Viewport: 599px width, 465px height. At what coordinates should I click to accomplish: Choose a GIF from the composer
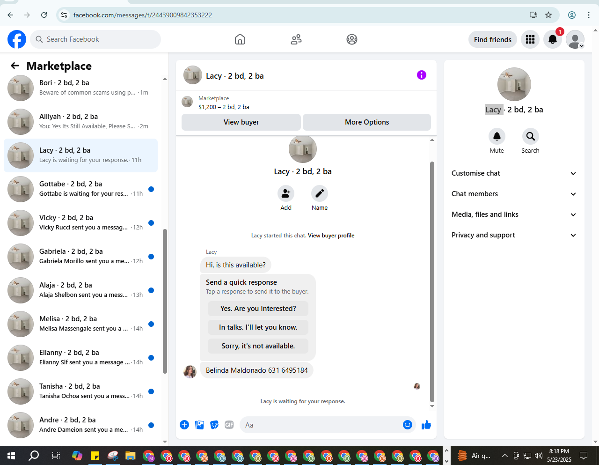tap(229, 425)
